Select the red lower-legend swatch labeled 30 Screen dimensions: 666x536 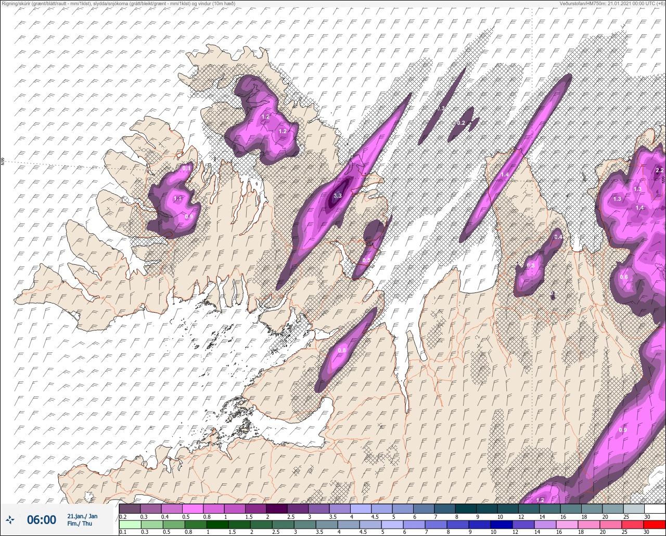655,525
